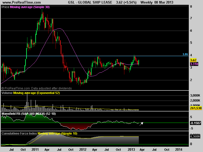Select the GSL - GLOBAL SHIP LEASE title
The image size is (203, 152).
click(90, 2)
